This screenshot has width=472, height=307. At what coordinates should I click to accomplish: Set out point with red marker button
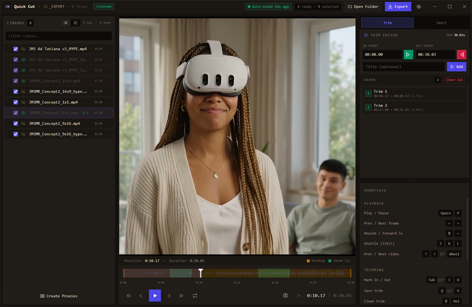point(461,54)
